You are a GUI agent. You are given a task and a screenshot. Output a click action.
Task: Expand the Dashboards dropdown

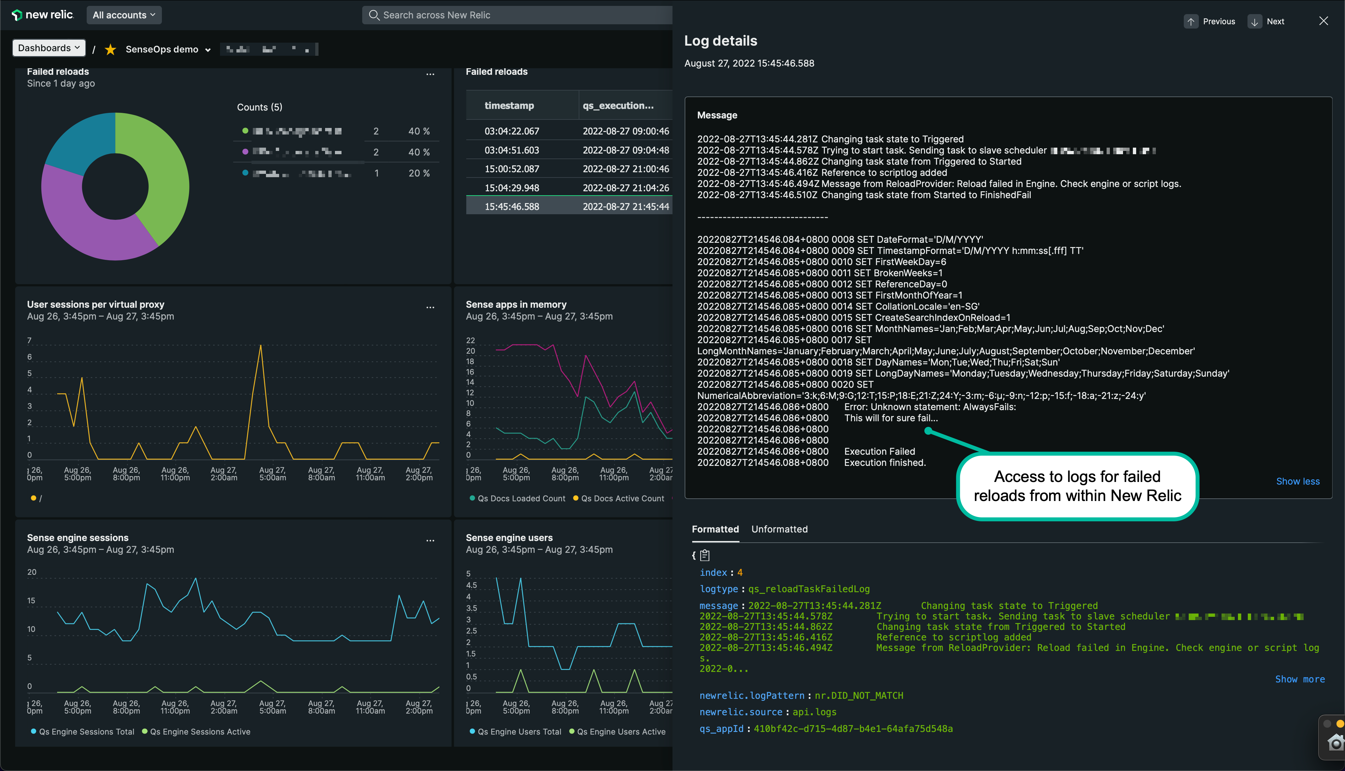point(49,48)
